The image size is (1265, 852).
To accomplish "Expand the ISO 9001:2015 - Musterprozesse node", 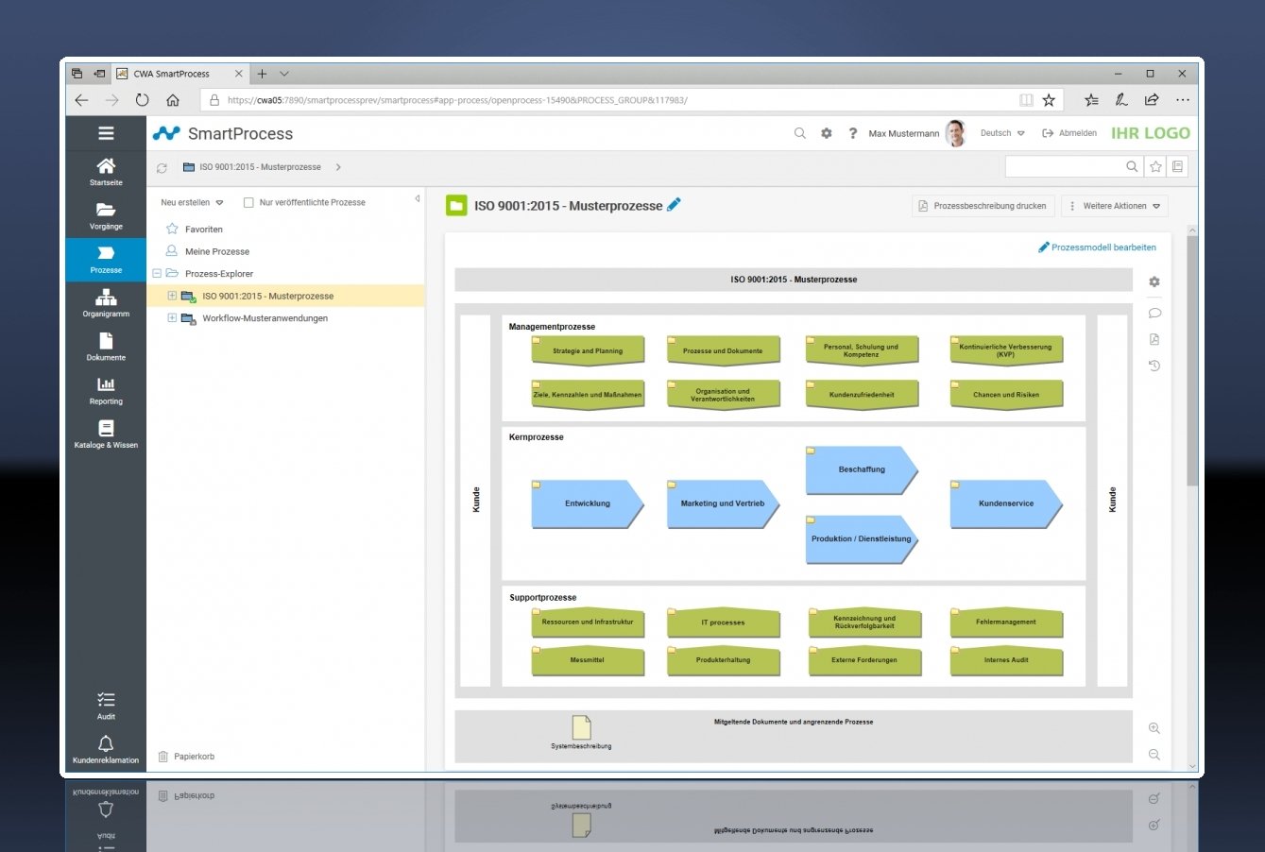I will click(170, 296).
